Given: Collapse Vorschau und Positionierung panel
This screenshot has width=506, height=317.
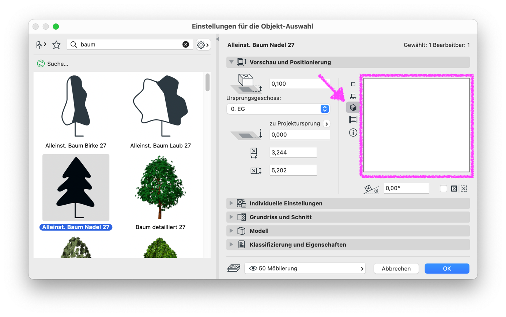Looking at the screenshot, I should (231, 62).
